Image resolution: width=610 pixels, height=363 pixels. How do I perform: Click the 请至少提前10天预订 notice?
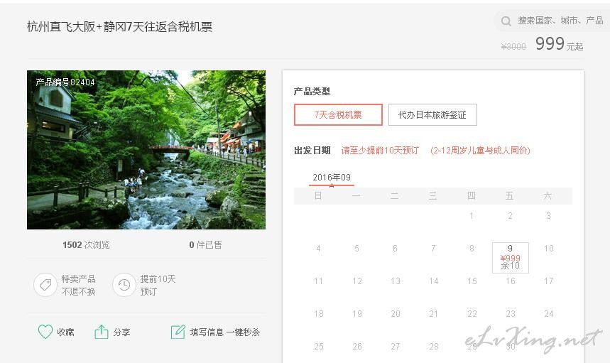380,150
